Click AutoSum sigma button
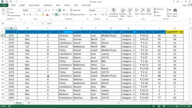This screenshot has height=108, width=192. 158,9
